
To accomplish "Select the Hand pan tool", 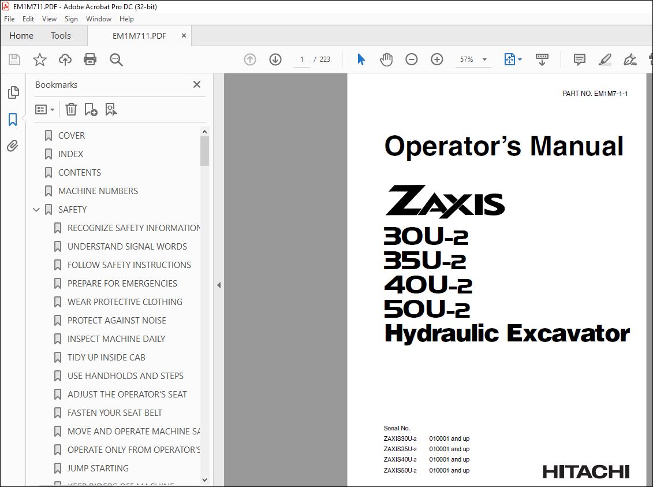I will point(386,60).
